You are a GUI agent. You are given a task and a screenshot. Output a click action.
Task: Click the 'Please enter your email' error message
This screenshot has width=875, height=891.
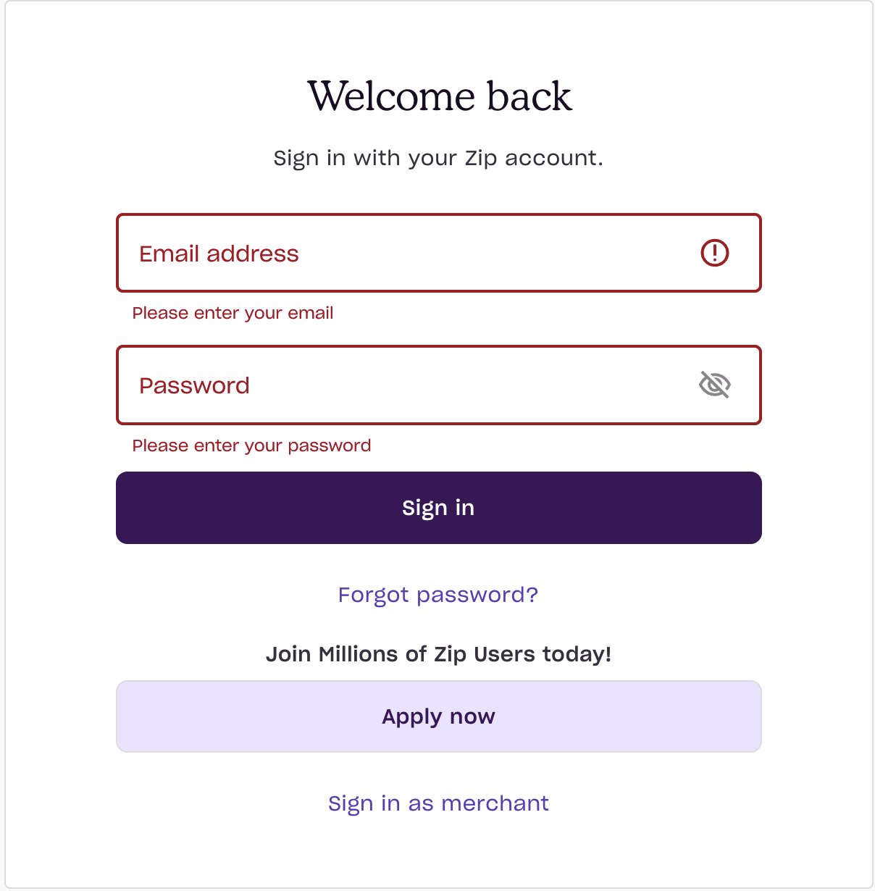pyautogui.click(x=233, y=313)
